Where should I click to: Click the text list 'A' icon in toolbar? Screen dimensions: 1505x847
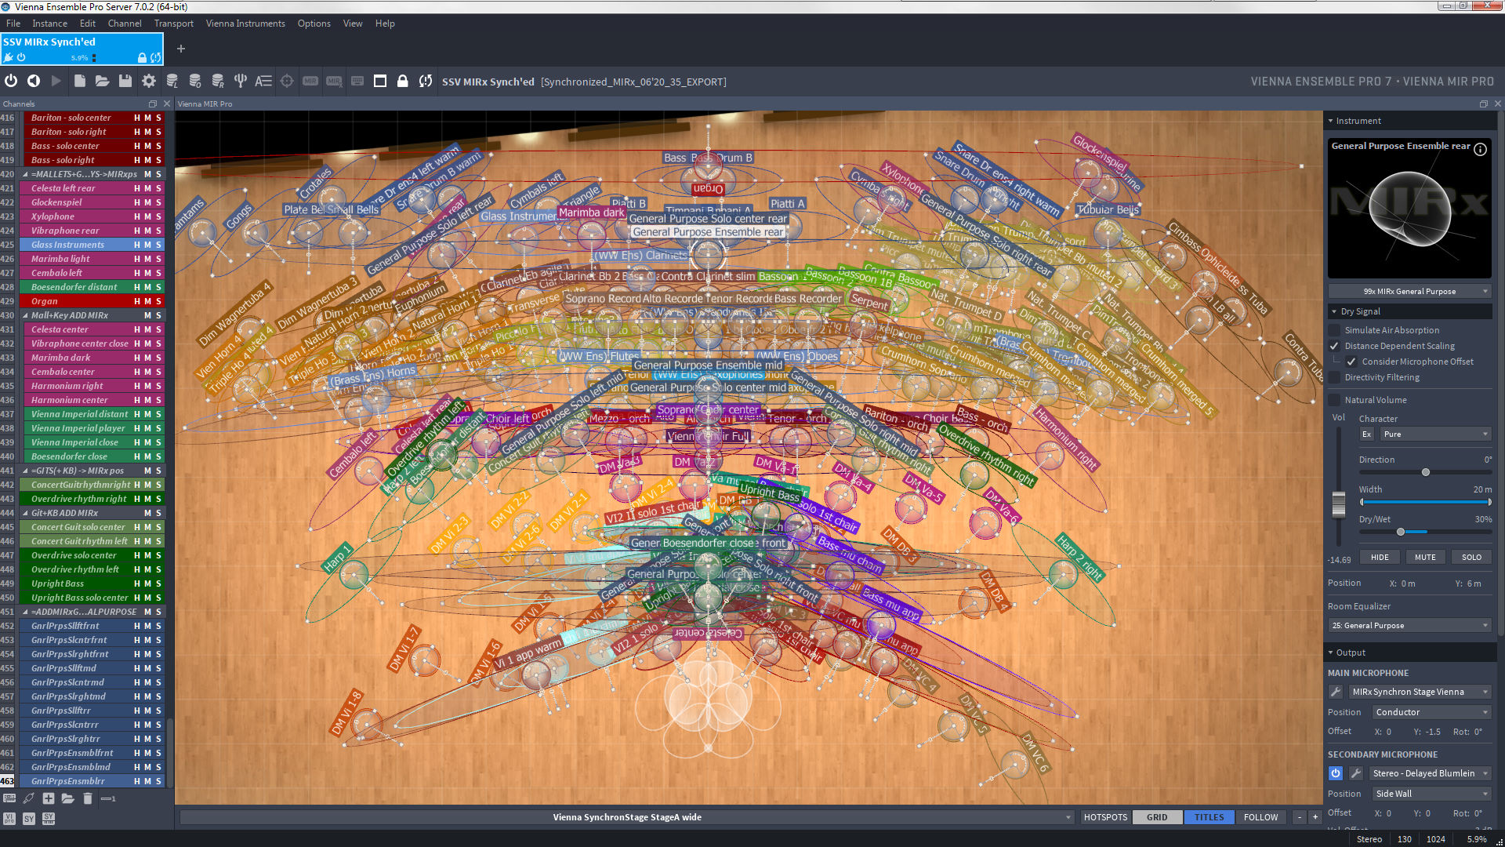coord(263,81)
